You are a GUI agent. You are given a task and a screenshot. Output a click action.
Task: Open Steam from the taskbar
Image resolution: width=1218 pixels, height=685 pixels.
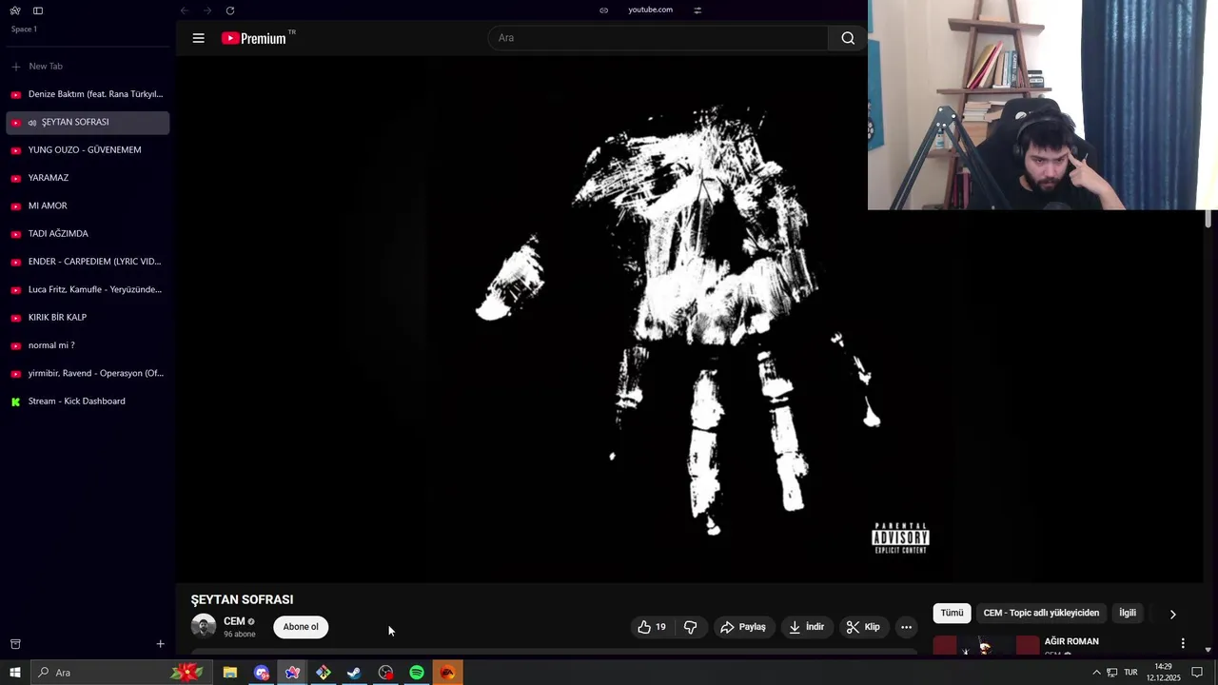tap(354, 673)
